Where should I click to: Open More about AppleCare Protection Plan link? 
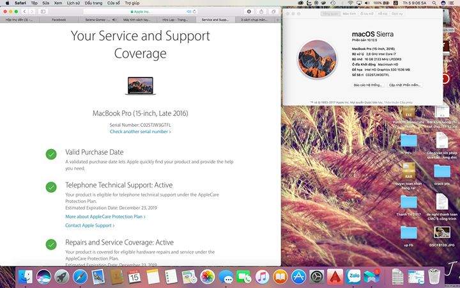point(105,216)
